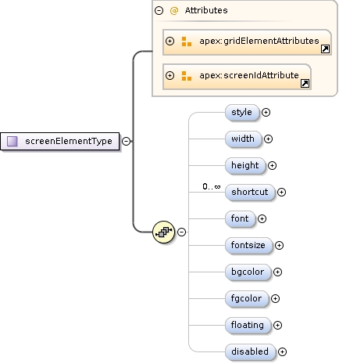Expand the height element
The height and width of the screenshot is (364, 339).
[272, 165]
